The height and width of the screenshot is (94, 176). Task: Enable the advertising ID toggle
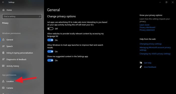[x=50, y=29]
